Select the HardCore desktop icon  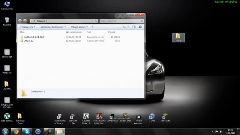click(x=7, y=70)
